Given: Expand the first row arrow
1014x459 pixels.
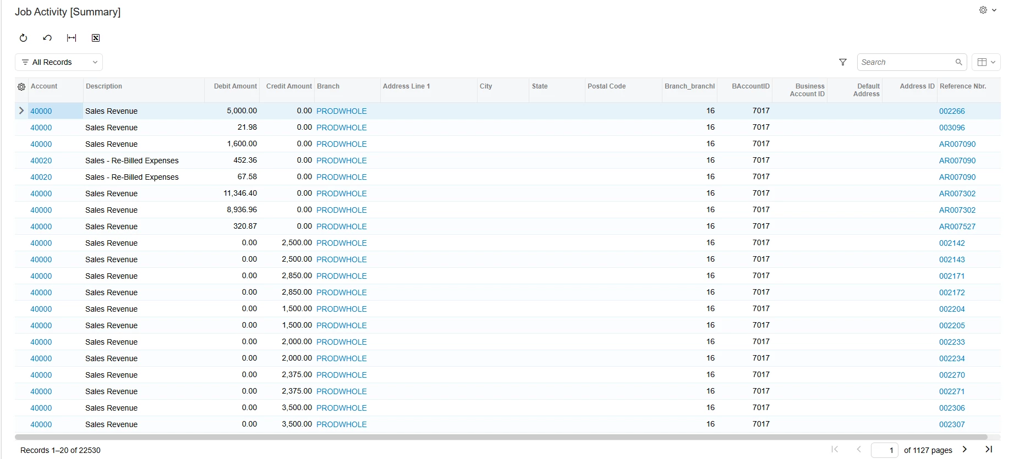Looking at the screenshot, I should pos(21,110).
